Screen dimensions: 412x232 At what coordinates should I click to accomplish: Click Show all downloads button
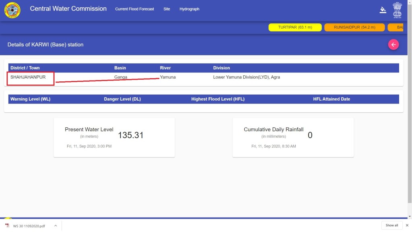(391, 225)
